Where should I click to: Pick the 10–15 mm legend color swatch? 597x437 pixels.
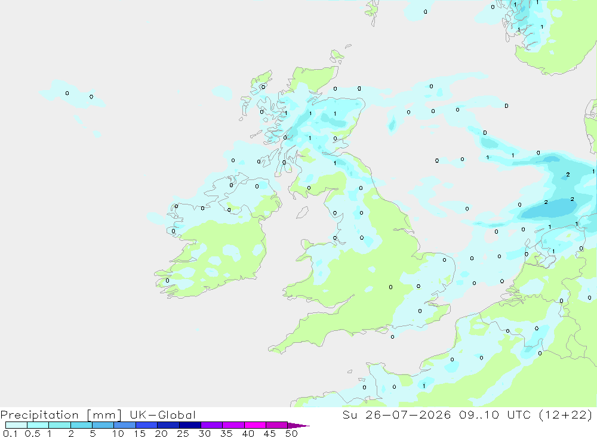click(x=125, y=425)
